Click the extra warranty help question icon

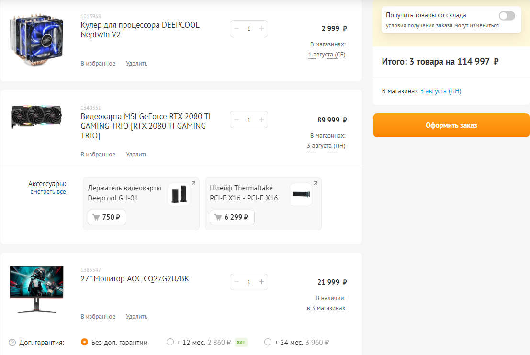[12, 343]
